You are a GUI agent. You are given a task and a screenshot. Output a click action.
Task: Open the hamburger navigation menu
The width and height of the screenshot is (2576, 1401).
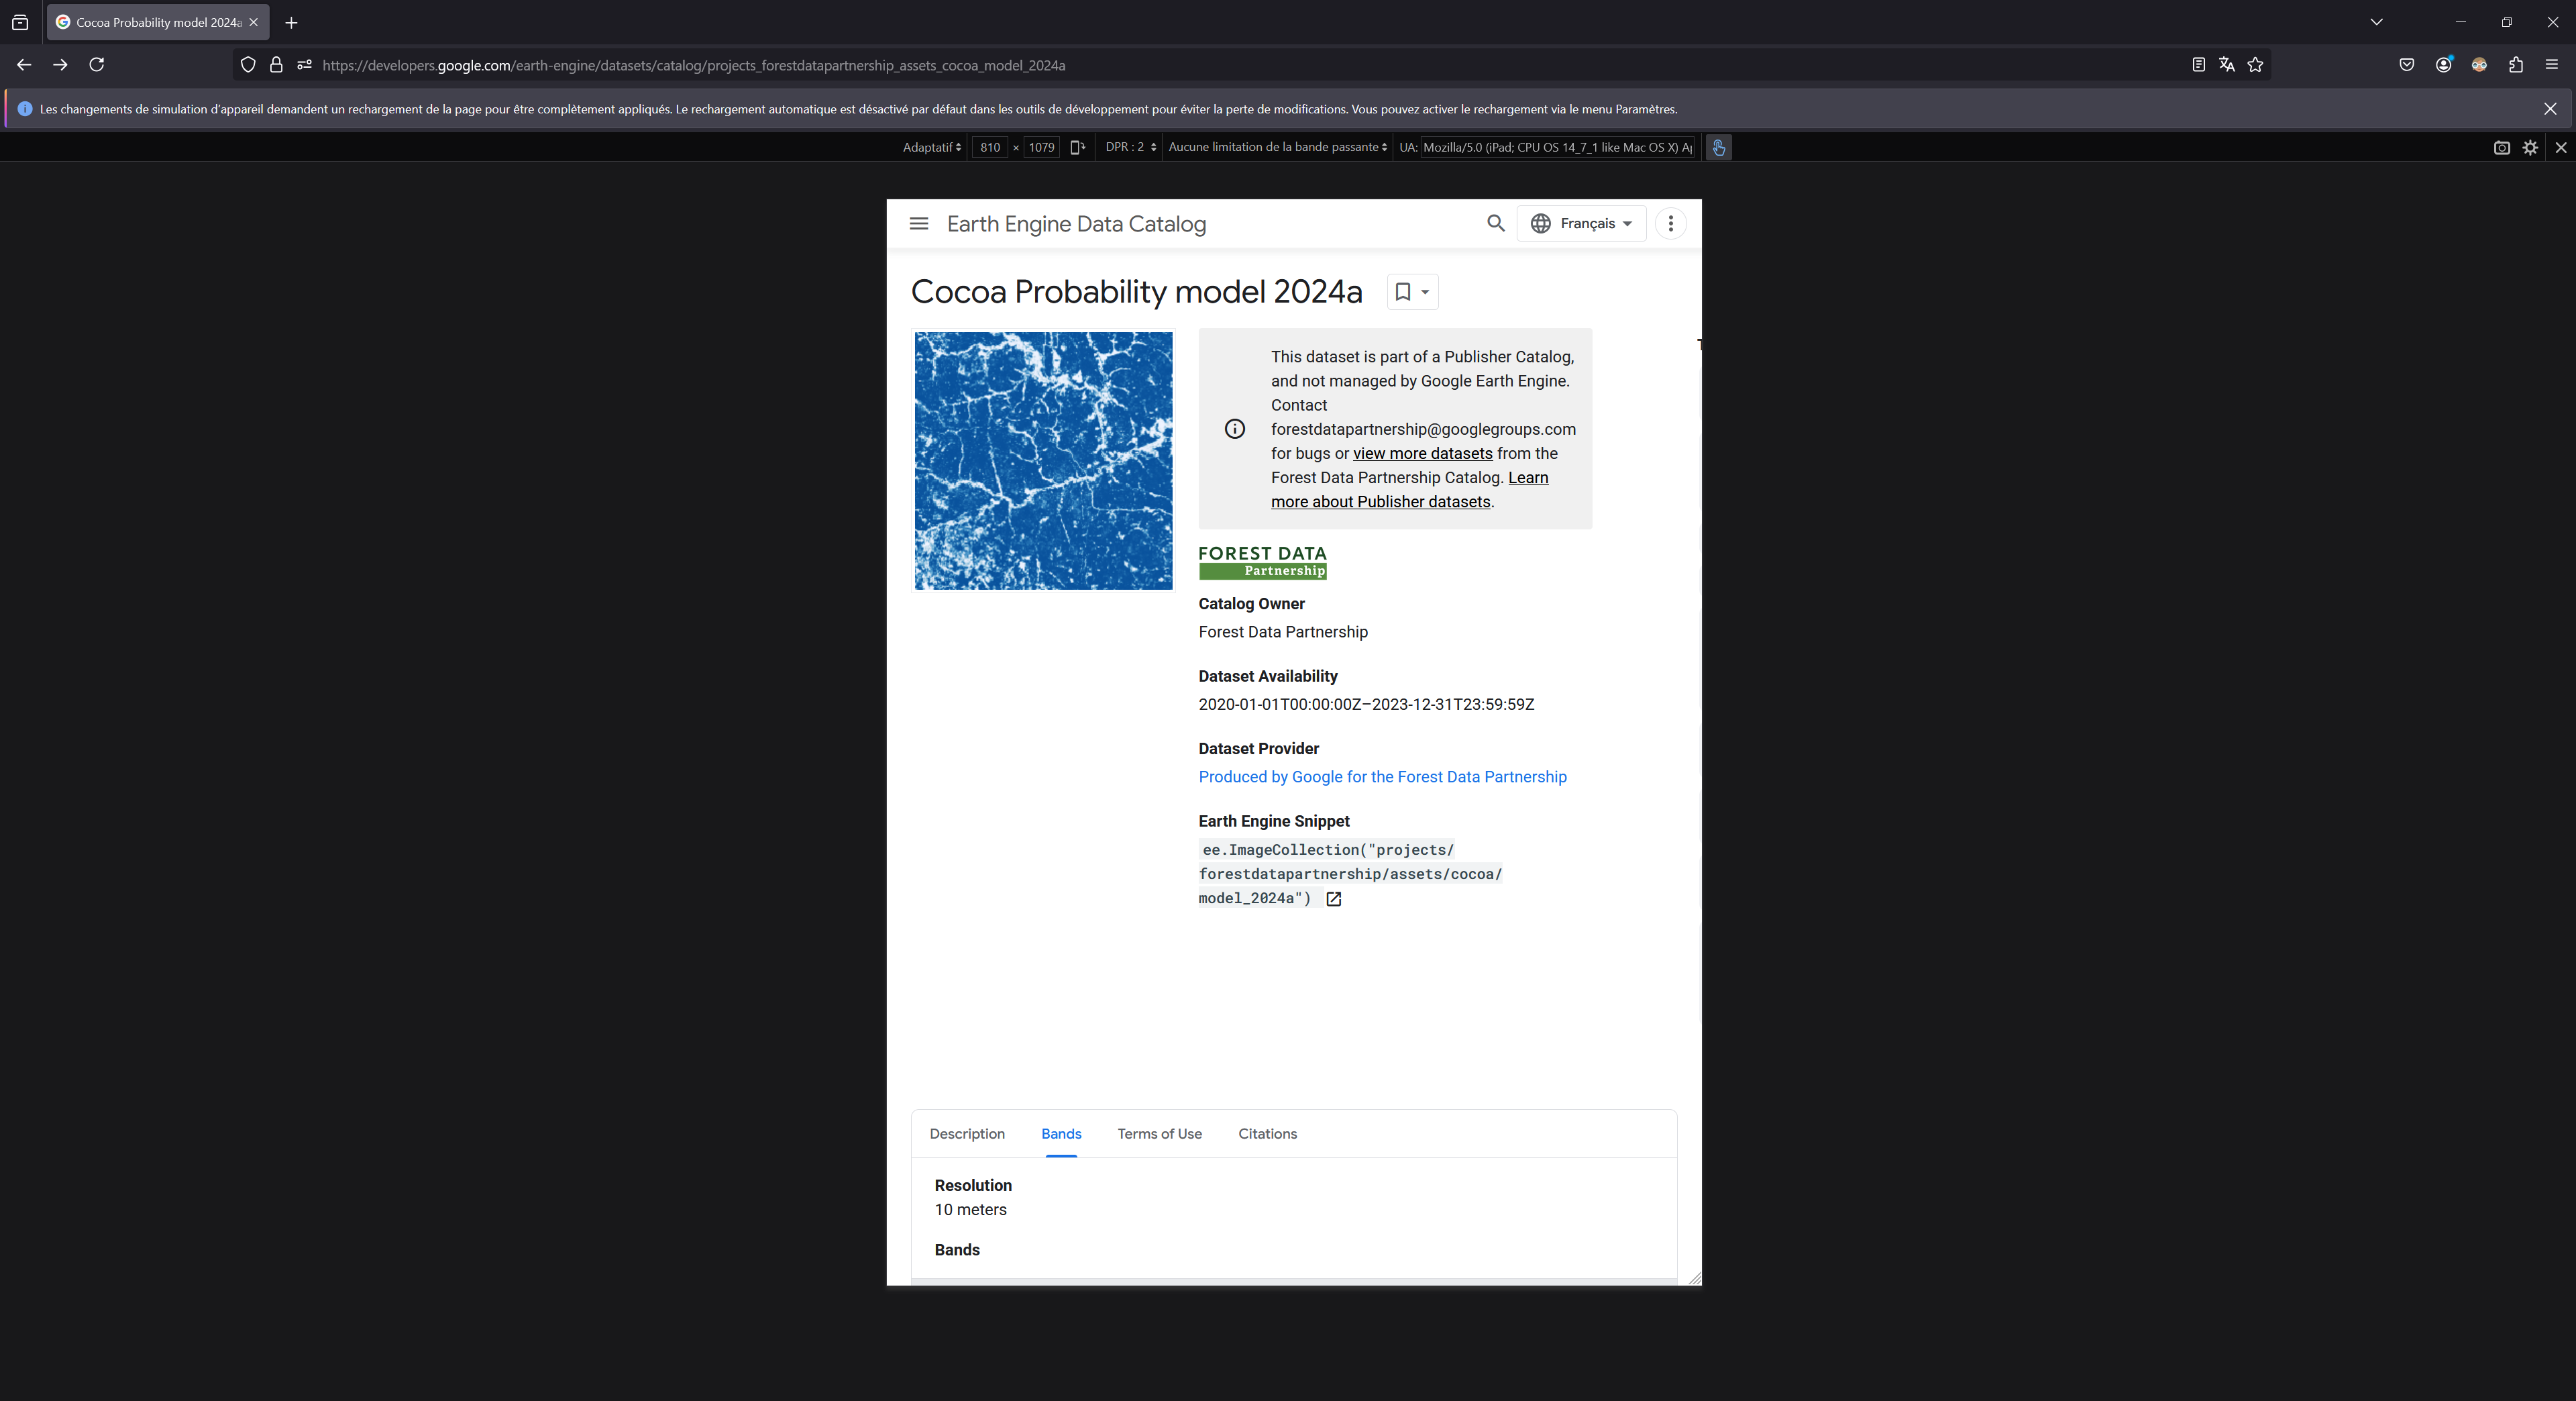click(x=918, y=224)
